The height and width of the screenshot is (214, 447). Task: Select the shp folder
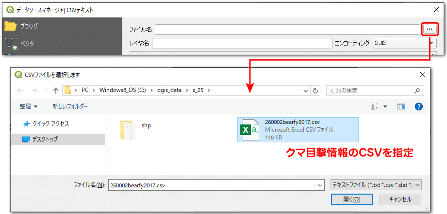135,129
